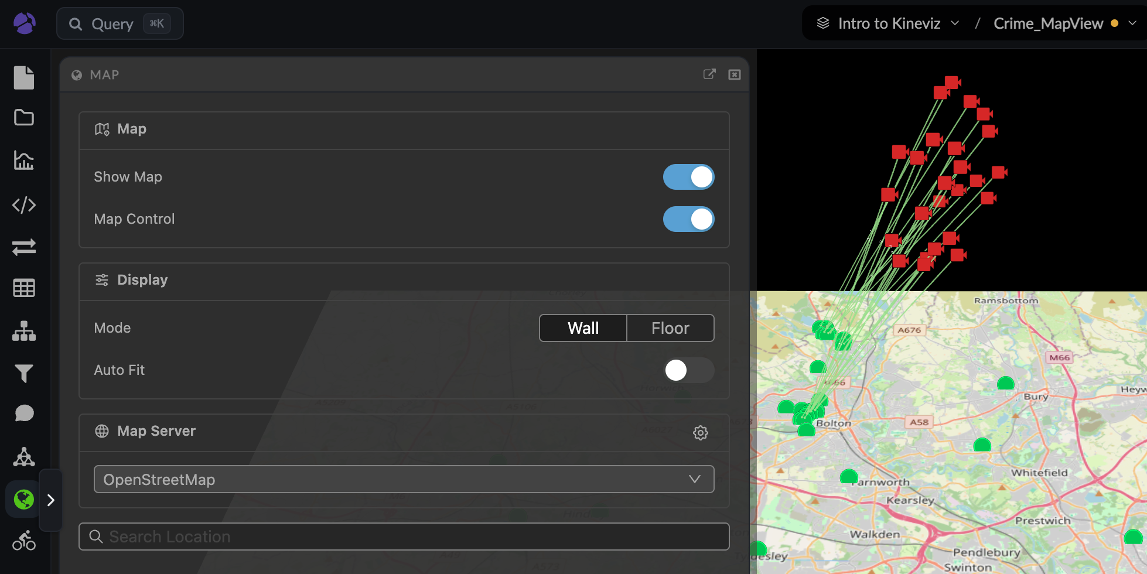Open the chat bubble sidebar icon

pyautogui.click(x=24, y=414)
